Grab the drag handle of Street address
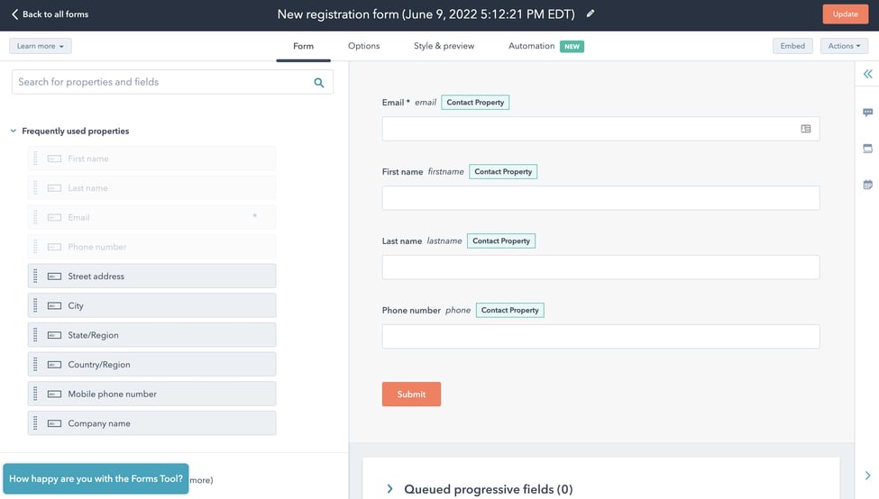The height and width of the screenshot is (499, 879). pyautogui.click(x=35, y=277)
